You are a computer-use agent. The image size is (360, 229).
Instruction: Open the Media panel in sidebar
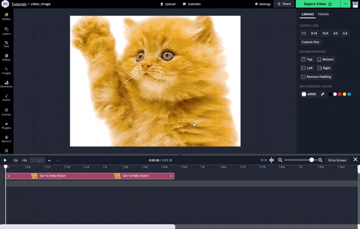tap(6, 17)
